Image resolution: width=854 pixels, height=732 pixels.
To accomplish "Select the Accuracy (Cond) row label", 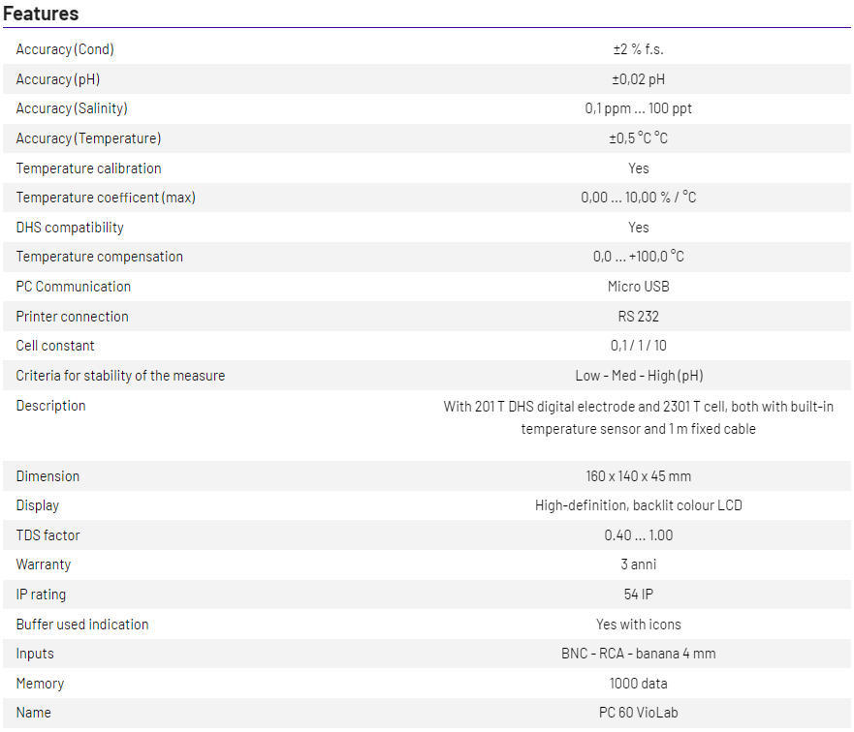I will click(65, 49).
